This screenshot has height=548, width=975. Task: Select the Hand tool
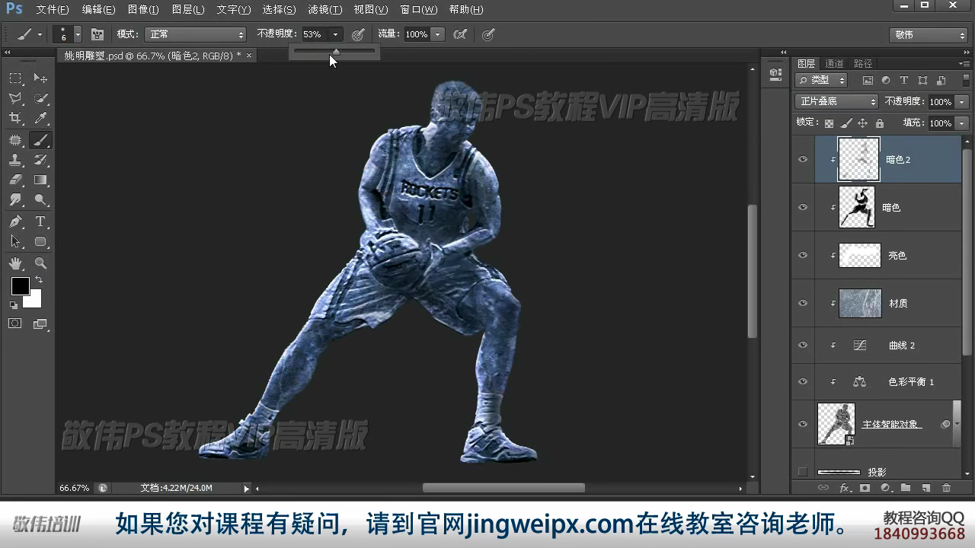point(15,263)
